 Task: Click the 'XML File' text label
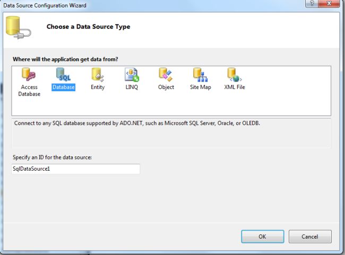[234, 87]
